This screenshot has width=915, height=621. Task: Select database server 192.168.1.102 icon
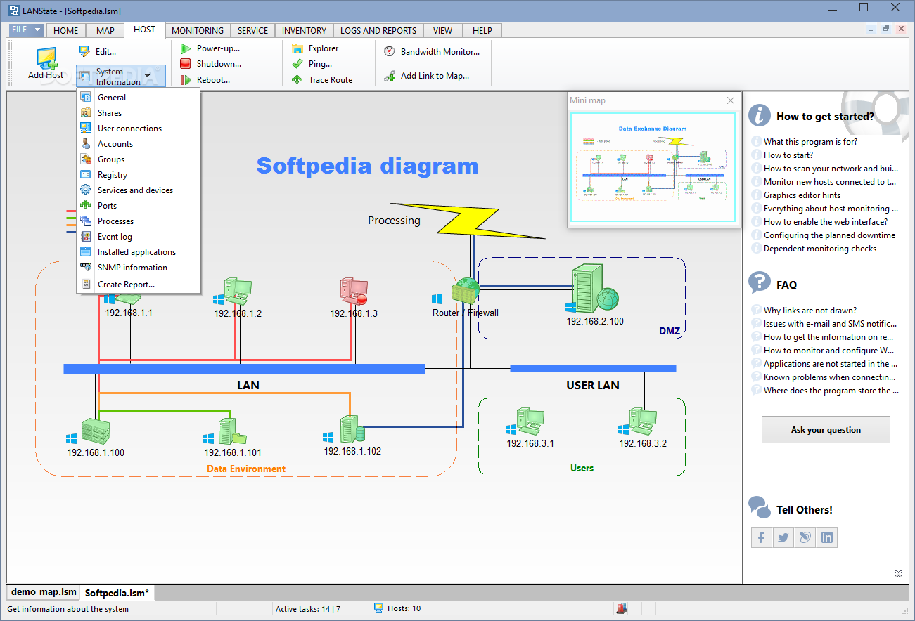(x=352, y=429)
